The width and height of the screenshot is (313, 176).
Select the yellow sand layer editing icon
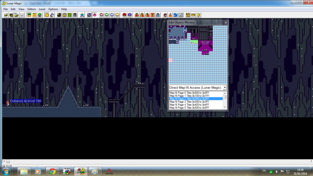point(34,15)
